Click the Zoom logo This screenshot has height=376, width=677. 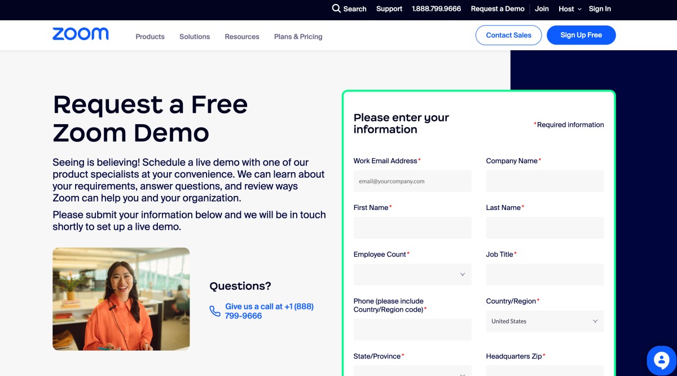point(80,34)
